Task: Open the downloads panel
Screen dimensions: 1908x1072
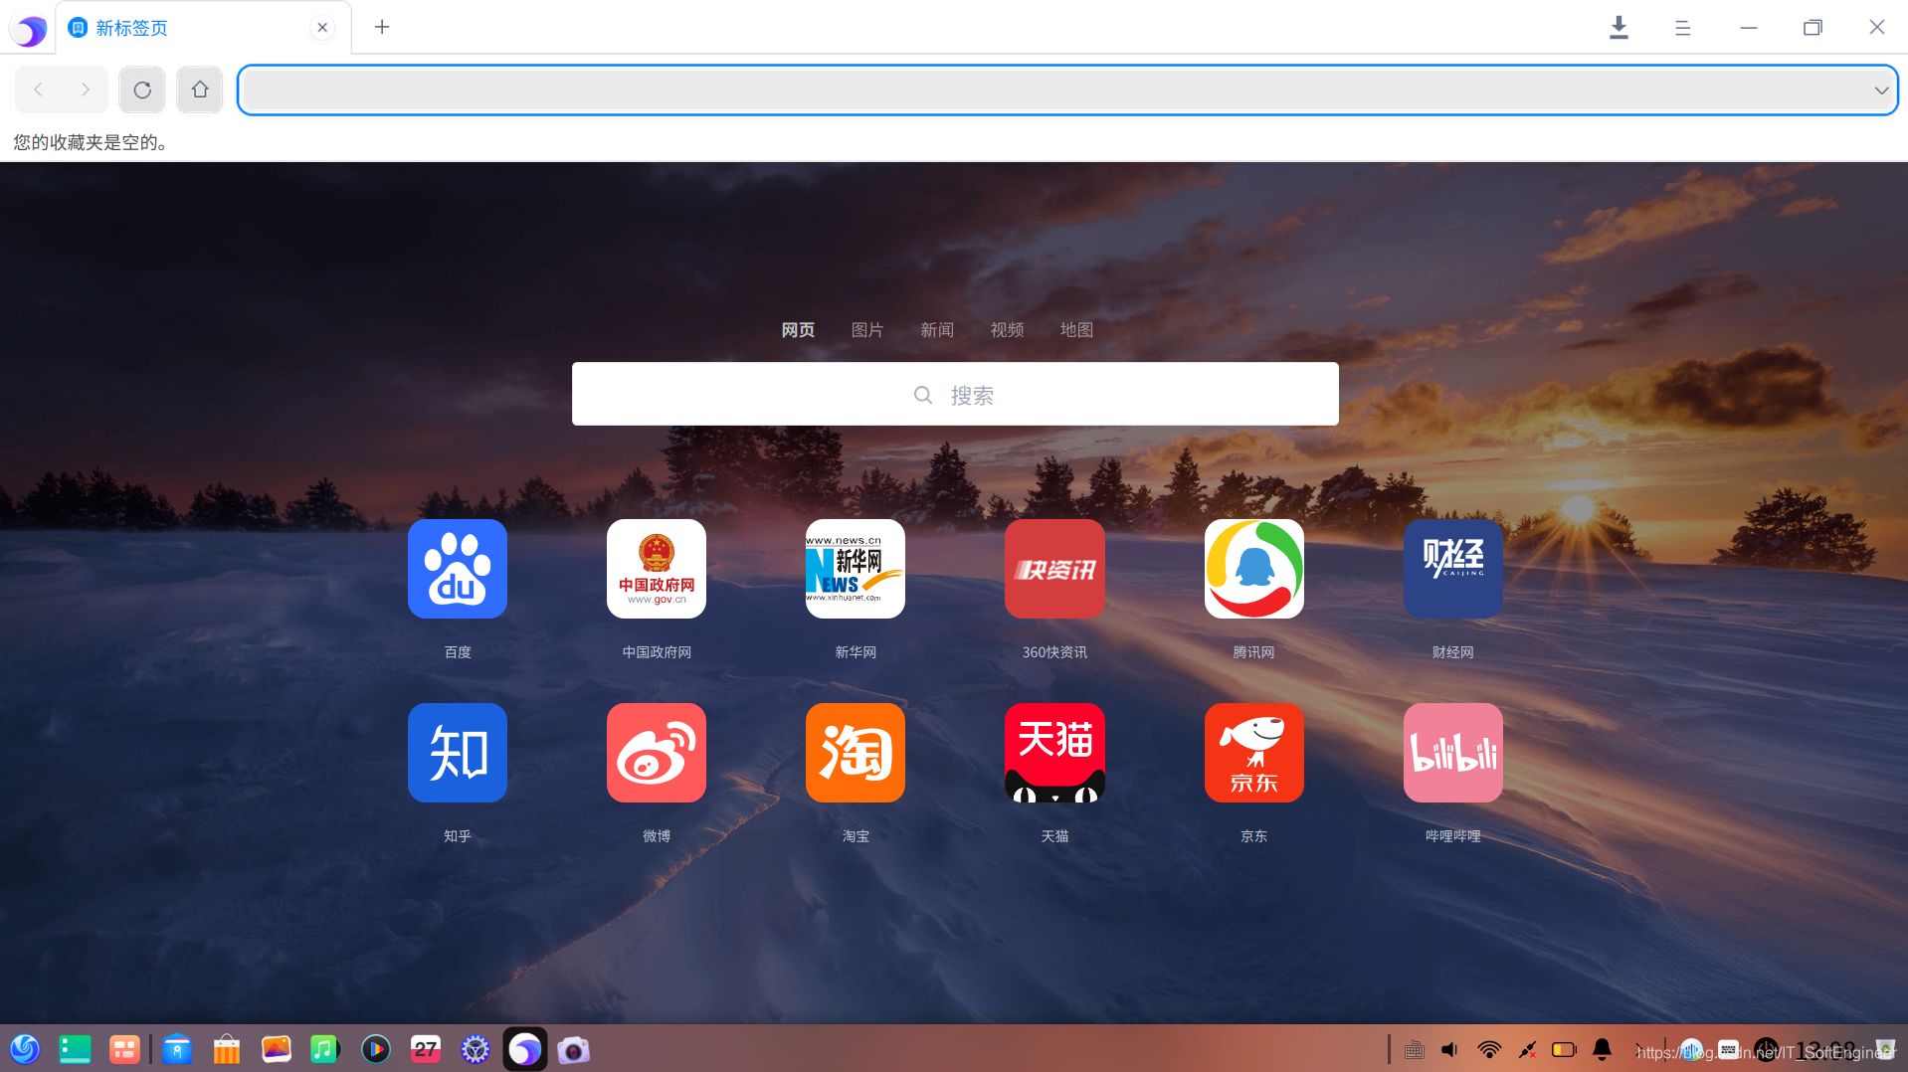Action: [x=1619, y=28]
